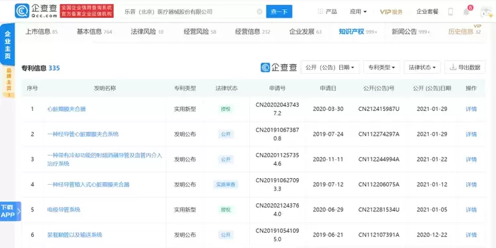
Task: Select the 企业主页 side tab
Action: point(7,44)
